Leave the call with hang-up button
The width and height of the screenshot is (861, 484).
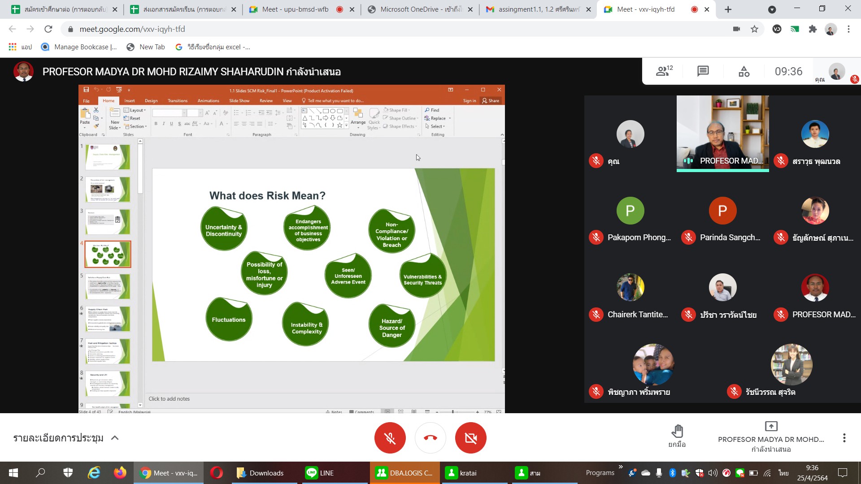(430, 438)
